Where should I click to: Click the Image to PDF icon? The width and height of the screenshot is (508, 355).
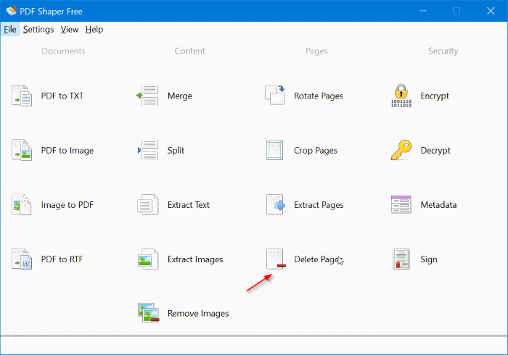pyautogui.click(x=22, y=204)
